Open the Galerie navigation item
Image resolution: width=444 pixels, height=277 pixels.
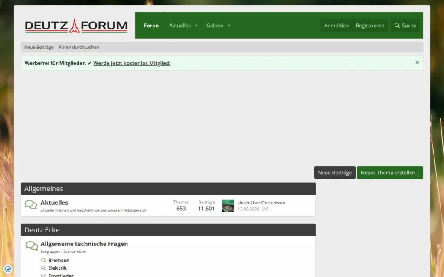click(215, 26)
